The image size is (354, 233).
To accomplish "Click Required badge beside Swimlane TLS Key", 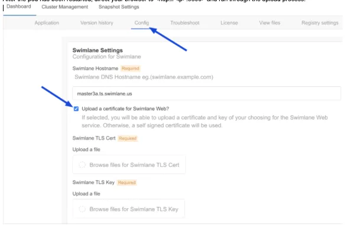I will pos(127,183).
